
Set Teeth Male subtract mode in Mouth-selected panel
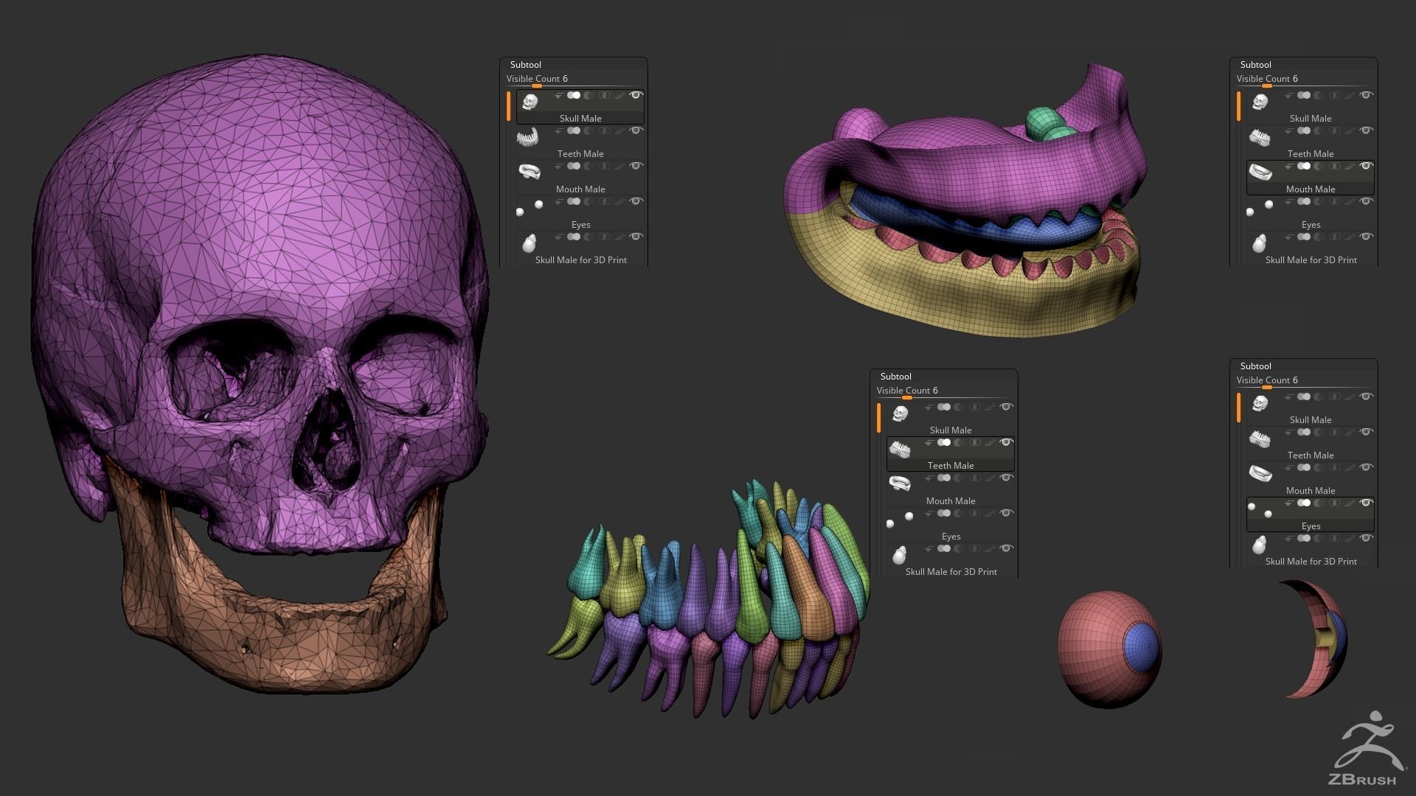[1319, 130]
